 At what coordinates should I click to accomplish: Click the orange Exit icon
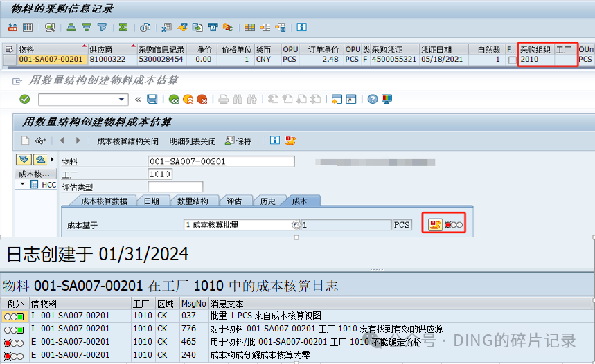point(188,100)
